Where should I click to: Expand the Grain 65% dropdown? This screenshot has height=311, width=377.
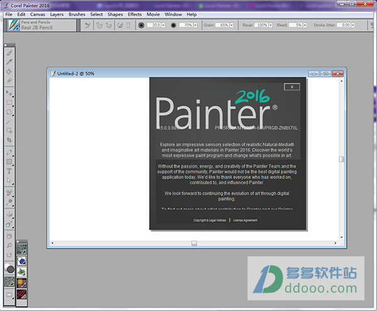coord(231,25)
